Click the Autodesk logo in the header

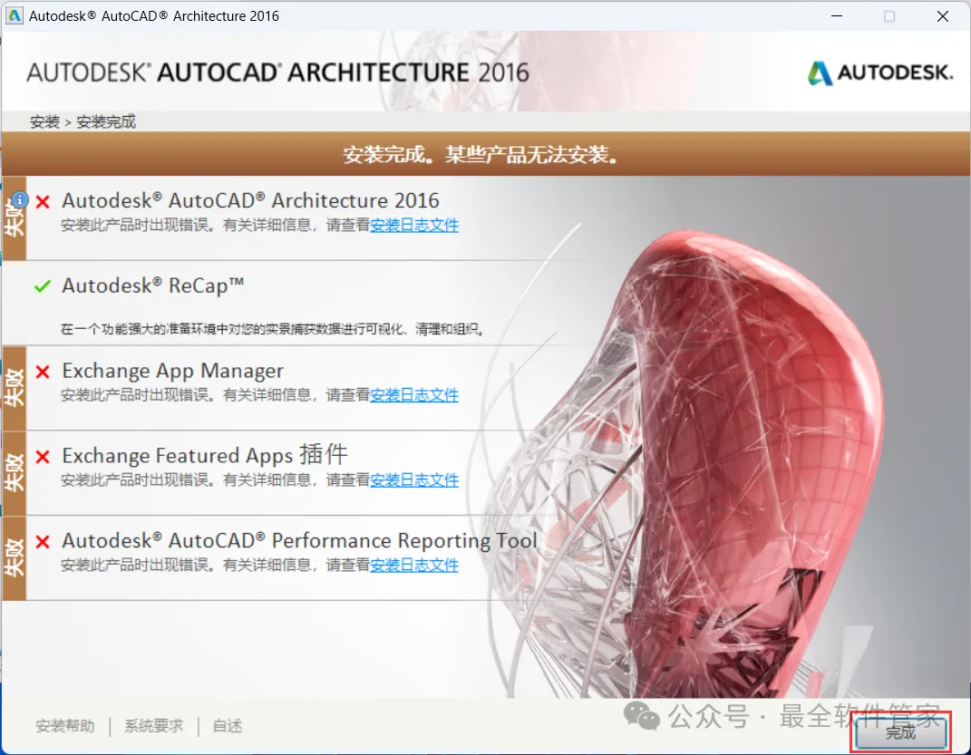point(880,73)
